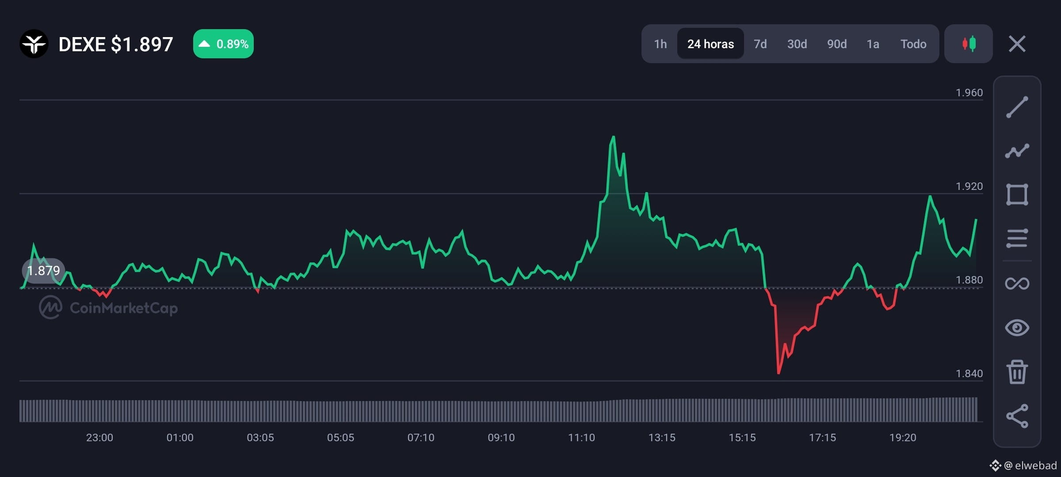Select the 1a yearly range
The image size is (1061, 477).
pyautogui.click(x=873, y=44)
